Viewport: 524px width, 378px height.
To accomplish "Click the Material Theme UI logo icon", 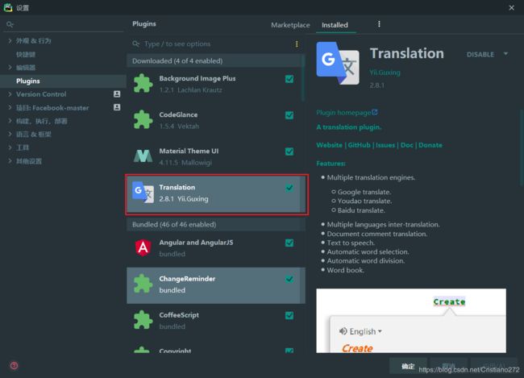I will point(143,156).
